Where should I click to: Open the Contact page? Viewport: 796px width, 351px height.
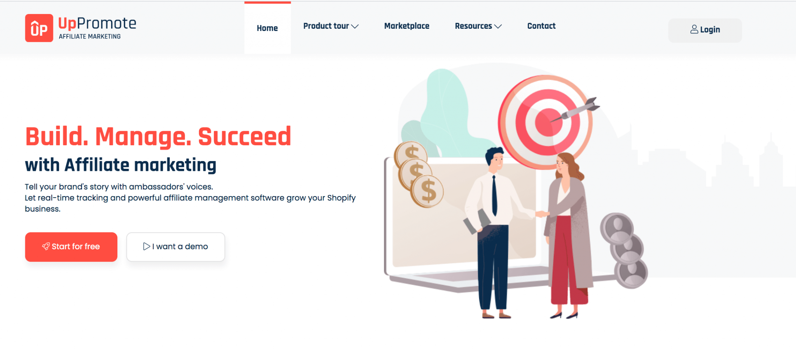click(x=541, y=26)
